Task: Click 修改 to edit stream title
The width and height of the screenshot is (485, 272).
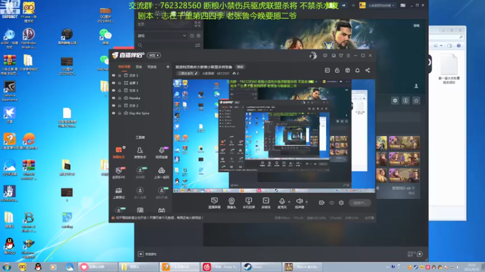Action: coord(240,67)
